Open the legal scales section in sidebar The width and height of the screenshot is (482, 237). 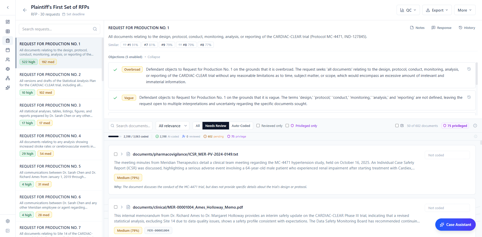[8, 69]
